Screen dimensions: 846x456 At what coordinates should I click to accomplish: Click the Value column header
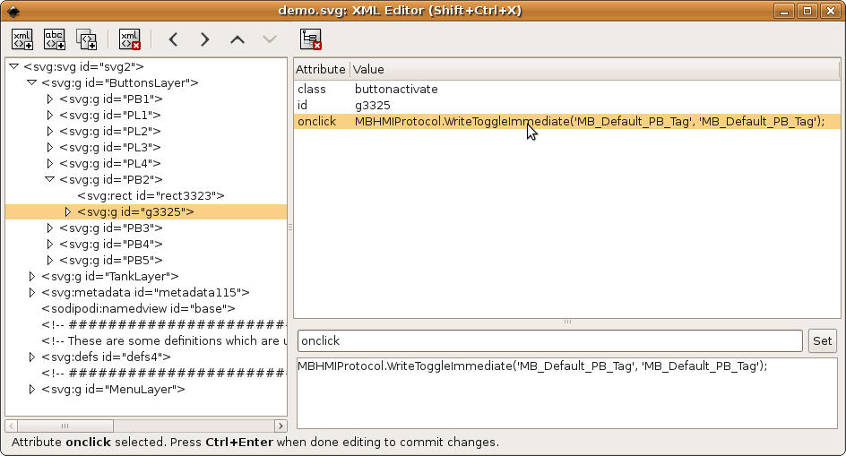click(x=594, y=69)
